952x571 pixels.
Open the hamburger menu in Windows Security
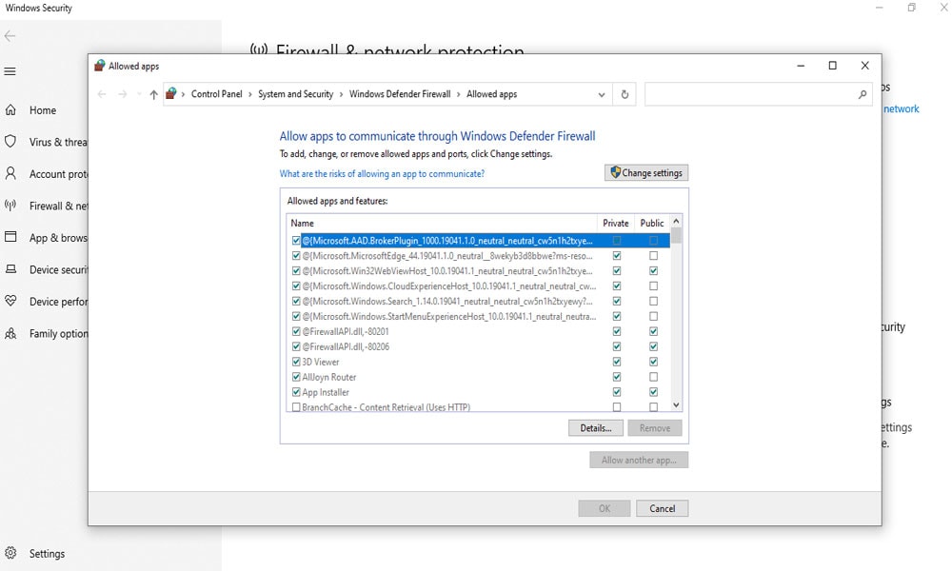coord(10,71)
